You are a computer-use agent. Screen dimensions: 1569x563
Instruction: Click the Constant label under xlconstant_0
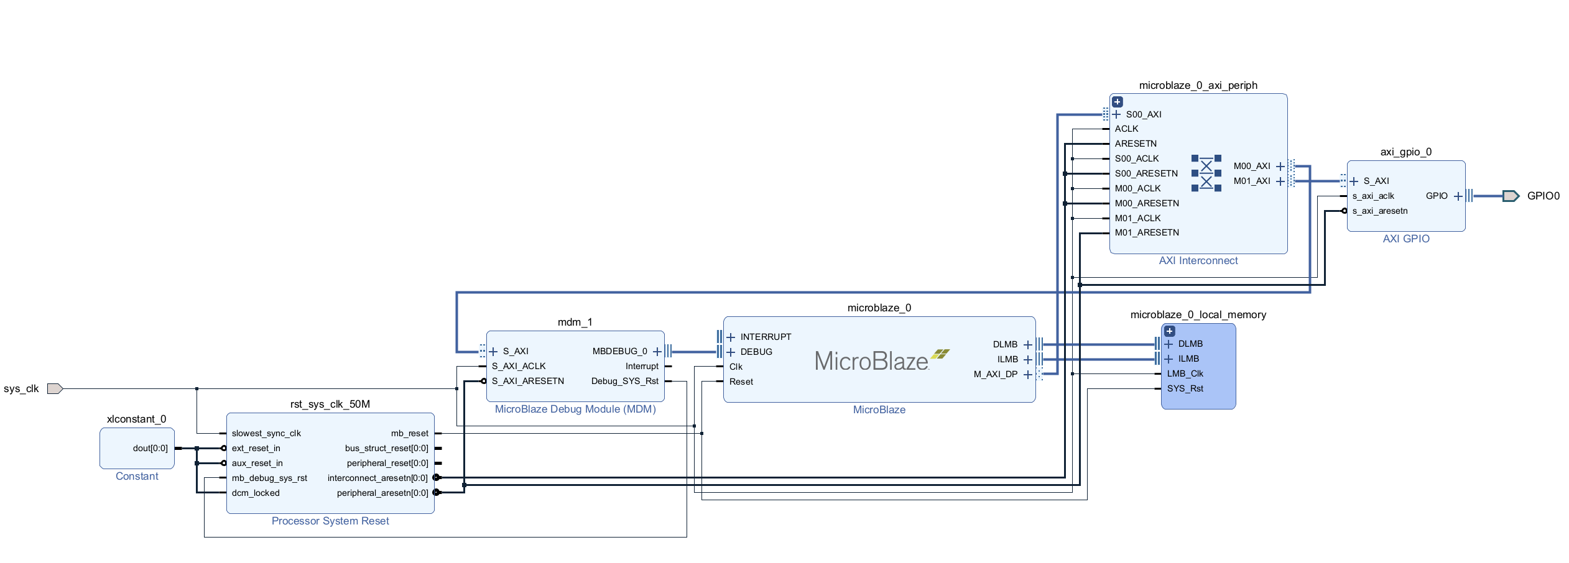click(137, 477)
